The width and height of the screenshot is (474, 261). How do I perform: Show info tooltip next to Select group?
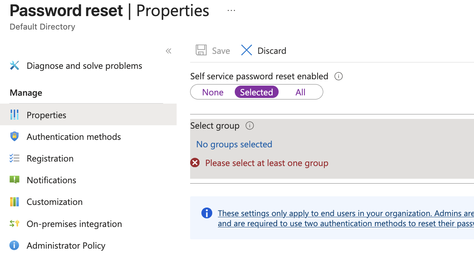249,126
